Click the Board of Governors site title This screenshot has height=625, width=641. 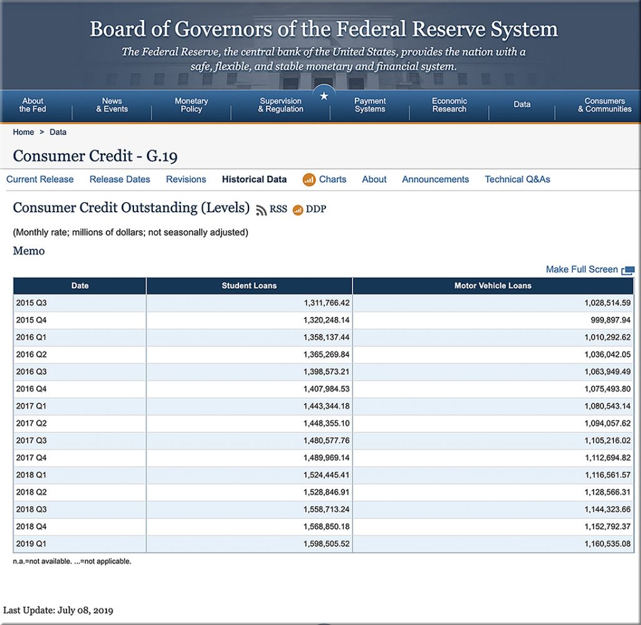tap(324, 29)
